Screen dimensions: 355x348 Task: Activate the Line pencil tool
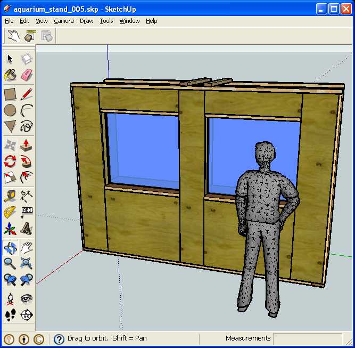(27, 94)
